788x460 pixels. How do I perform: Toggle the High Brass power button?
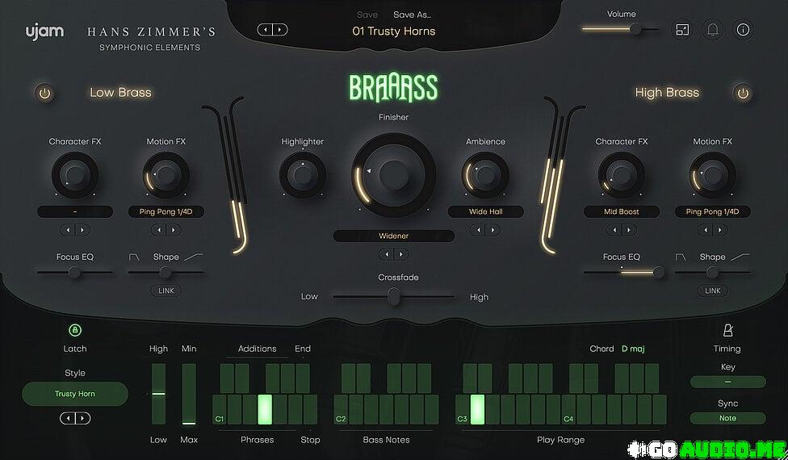pos(742,93)
